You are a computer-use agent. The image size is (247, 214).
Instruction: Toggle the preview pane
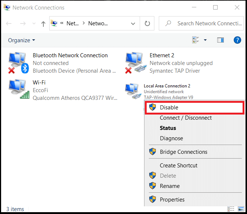tap(221, 40)
